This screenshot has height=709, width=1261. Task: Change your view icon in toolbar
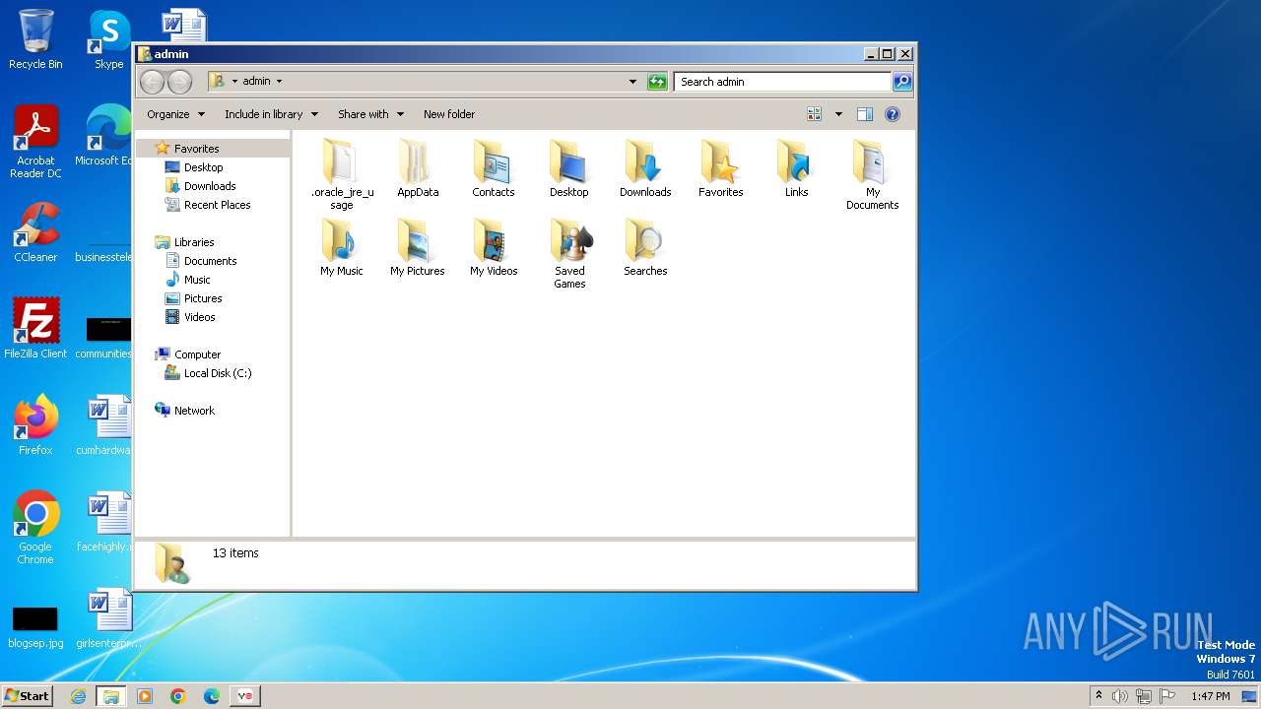pos(814,114)
